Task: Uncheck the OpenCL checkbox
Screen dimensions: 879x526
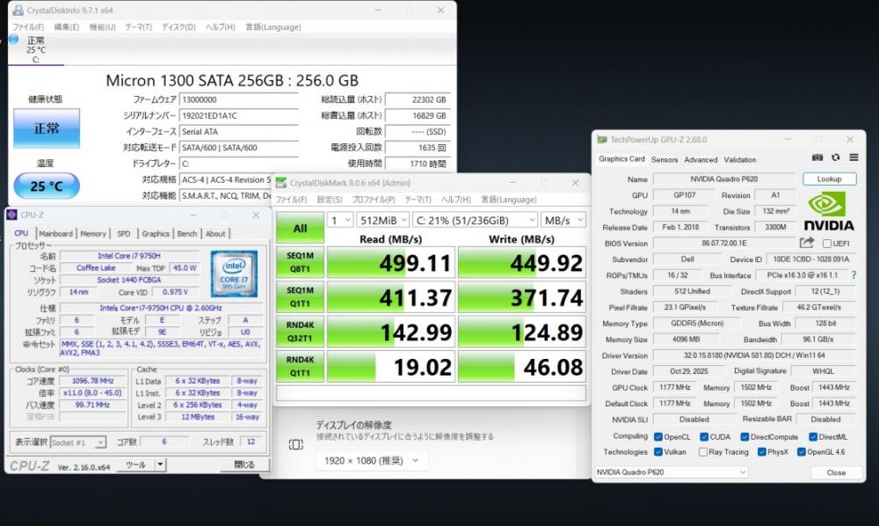Action: [x=658, y=436]
